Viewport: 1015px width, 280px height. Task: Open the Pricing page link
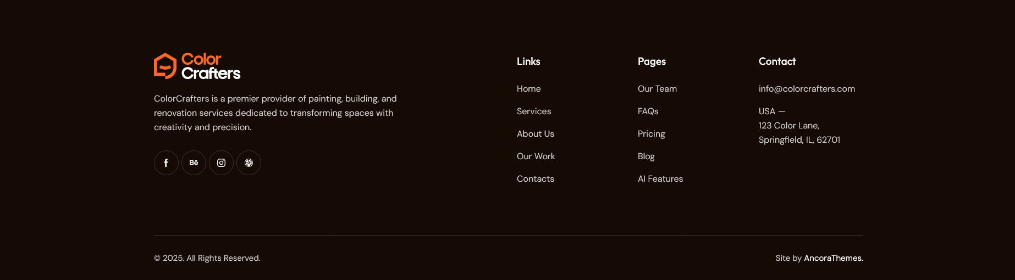(x=652, y=134)
